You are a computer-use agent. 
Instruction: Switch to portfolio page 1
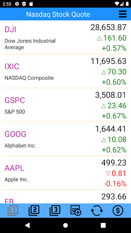tap(13, 211)
